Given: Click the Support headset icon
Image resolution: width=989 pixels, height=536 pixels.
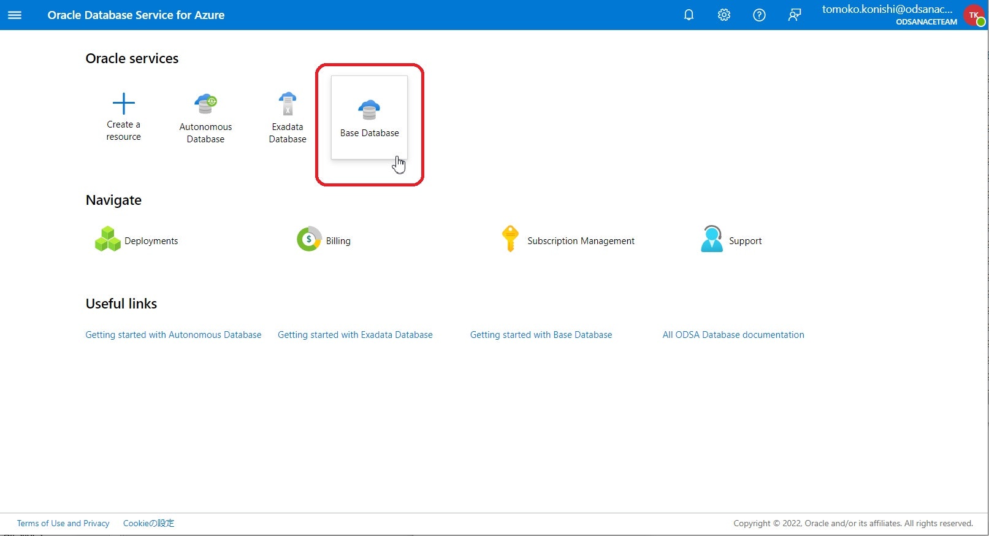Looking at the screenshot, I should [x=712, y=239].
